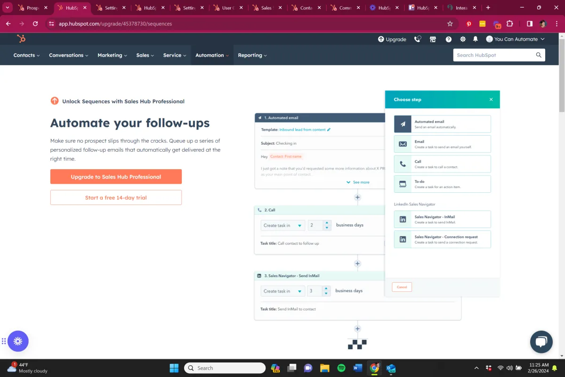Image resolution: width=565 pixels, height=377 pixels.
Task: Select Sales Navigator - InMail LinkedIn icon
Action: click(403, 219)
